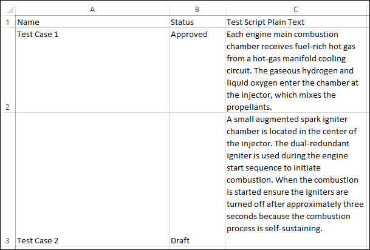Select the Test Script Plain Text cell
The width and height of the screenshot is (370, 250).
coord(295,22)
